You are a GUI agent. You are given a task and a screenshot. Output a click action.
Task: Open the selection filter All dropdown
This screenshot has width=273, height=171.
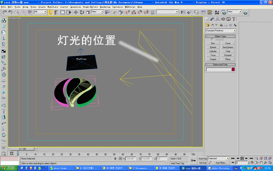pyautogui.click(x=40, y=12)
